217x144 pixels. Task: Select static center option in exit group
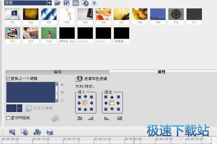[x=112, y=103]
